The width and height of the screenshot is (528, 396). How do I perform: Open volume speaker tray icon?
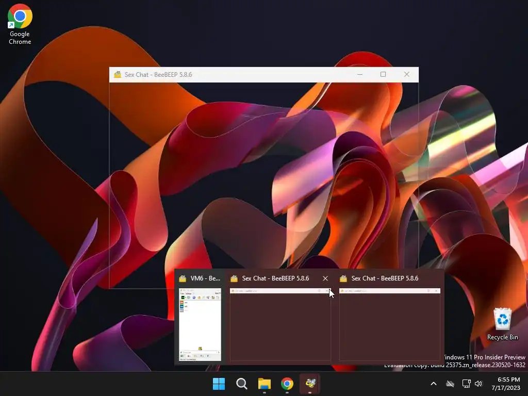coord(478,384)
